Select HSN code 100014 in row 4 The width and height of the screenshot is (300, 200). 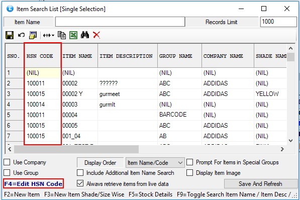pos(43,105)
